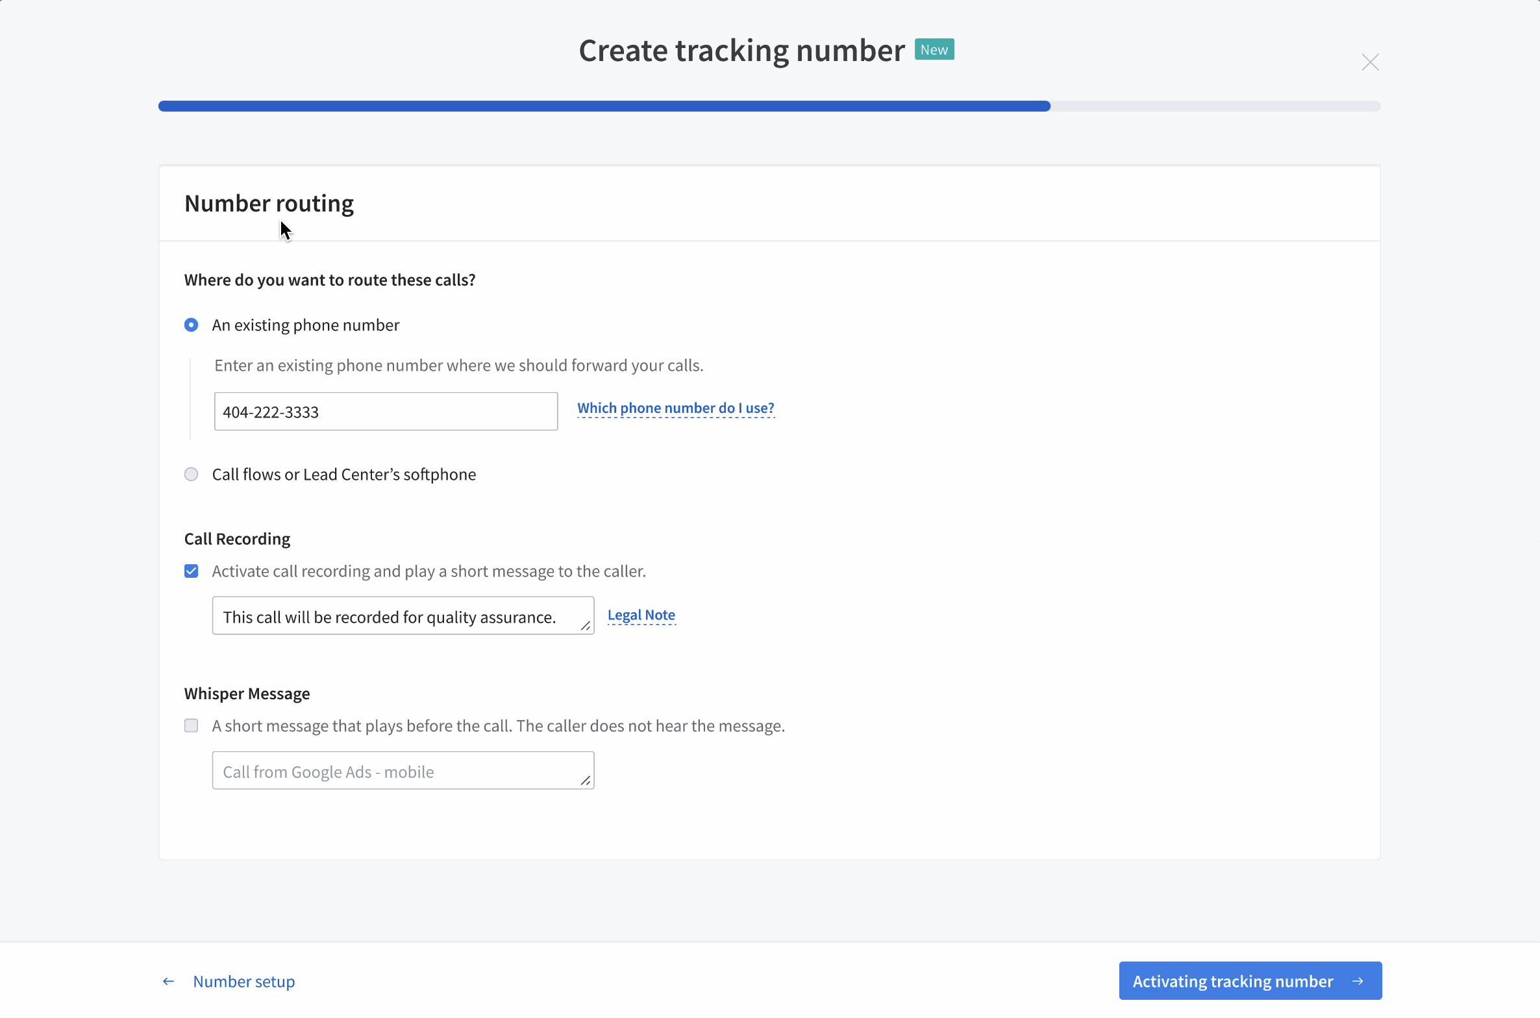Click resize handle of whisper message box
This screenshot has width=1540, height=1018.
tap(585, 780)
